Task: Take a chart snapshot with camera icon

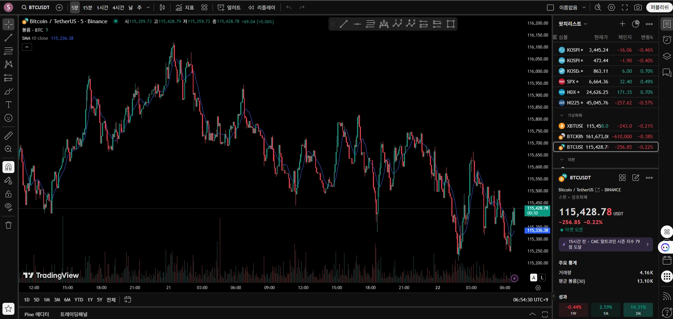Action: pos(638,7)
